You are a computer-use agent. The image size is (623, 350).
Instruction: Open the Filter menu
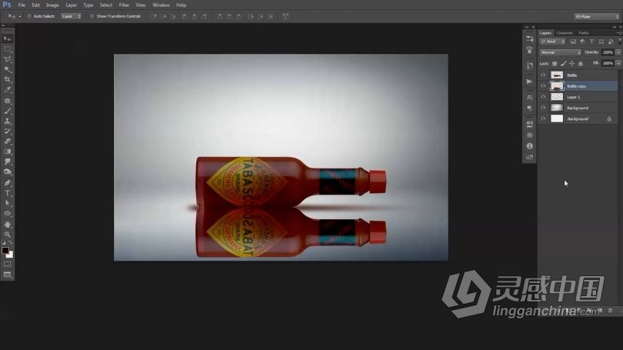tap(124, 5)
